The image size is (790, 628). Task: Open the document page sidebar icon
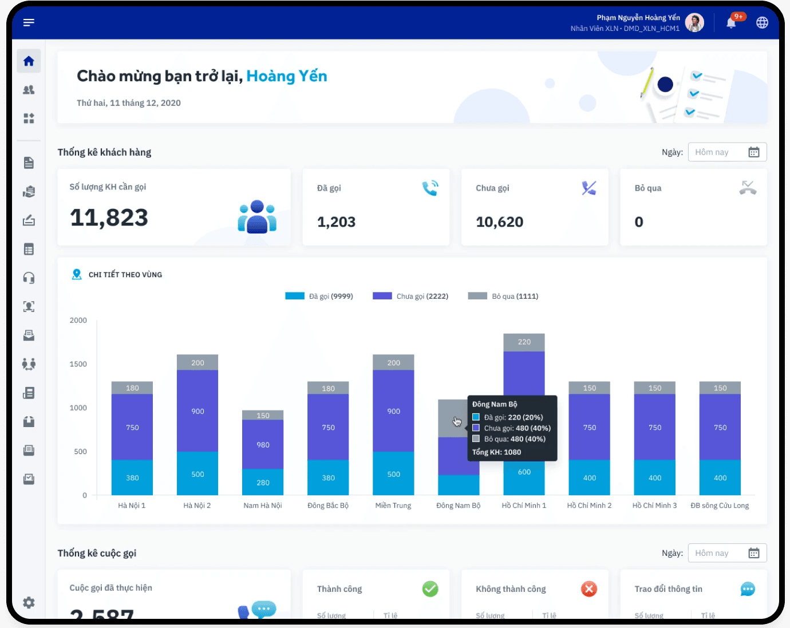point(29,163)
